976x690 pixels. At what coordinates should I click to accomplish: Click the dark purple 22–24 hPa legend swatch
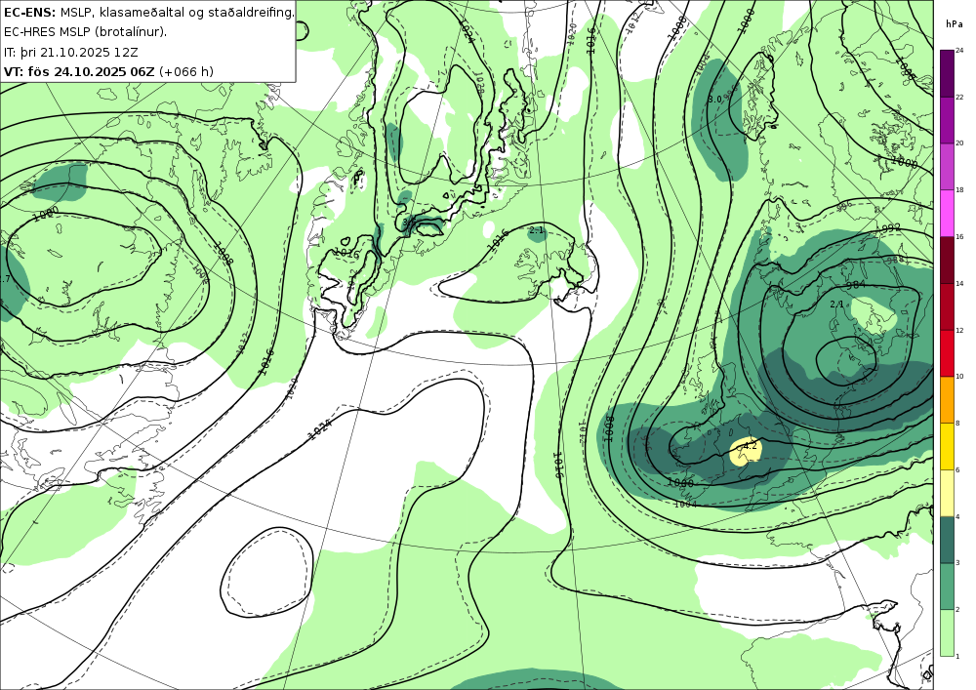[948, 73]
